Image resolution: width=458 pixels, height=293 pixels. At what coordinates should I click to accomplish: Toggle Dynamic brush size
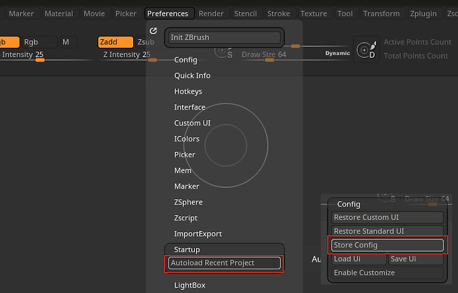tap(337, 53)
